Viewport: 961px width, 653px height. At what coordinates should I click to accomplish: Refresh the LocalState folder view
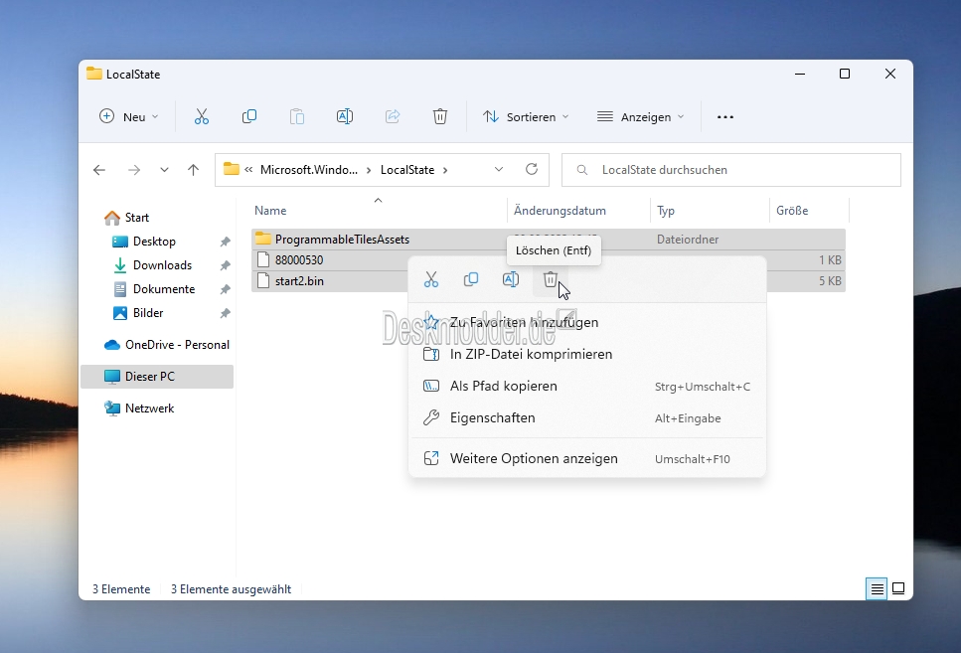(x=532, y=169)
